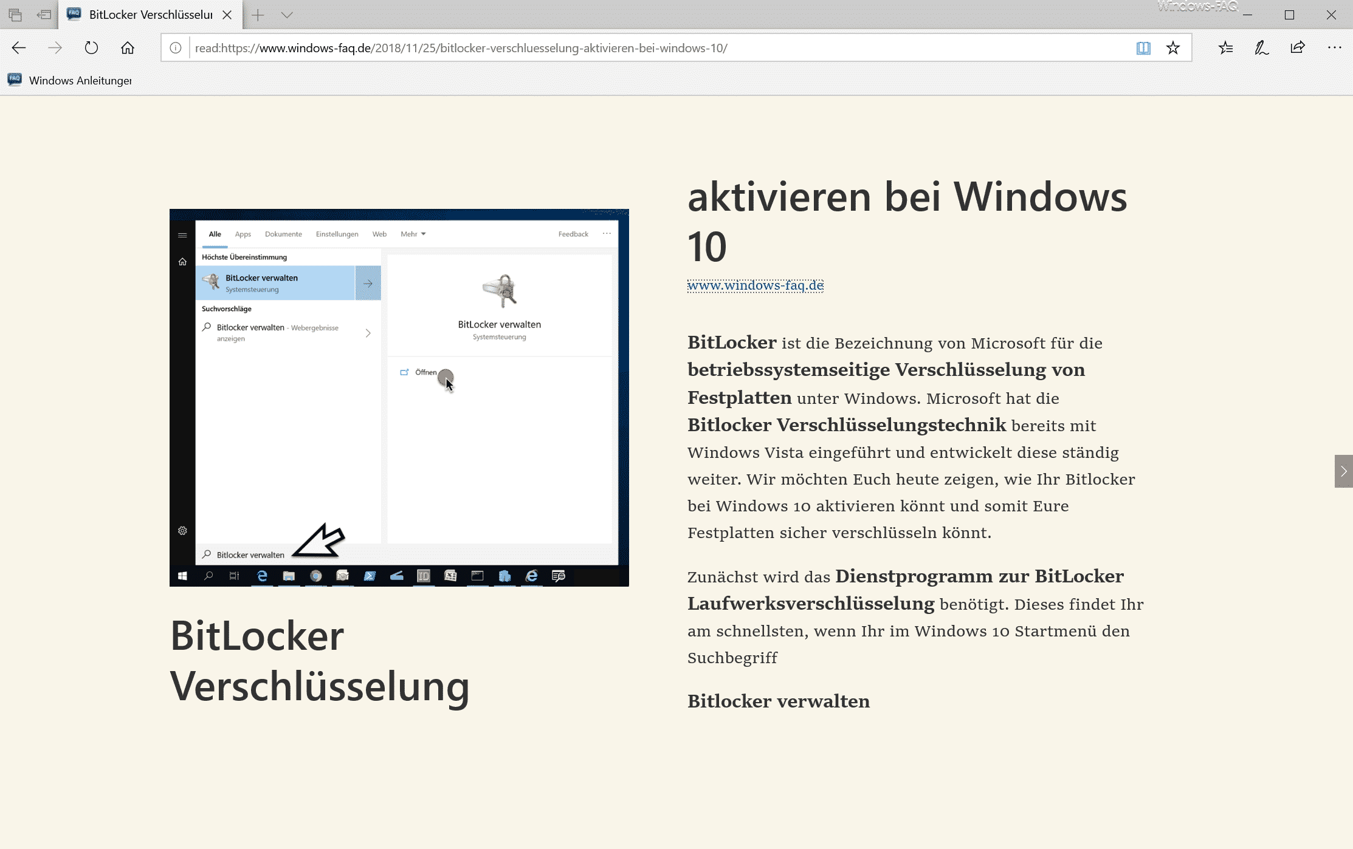Open the Add notes pen tool

[1262, 48]
